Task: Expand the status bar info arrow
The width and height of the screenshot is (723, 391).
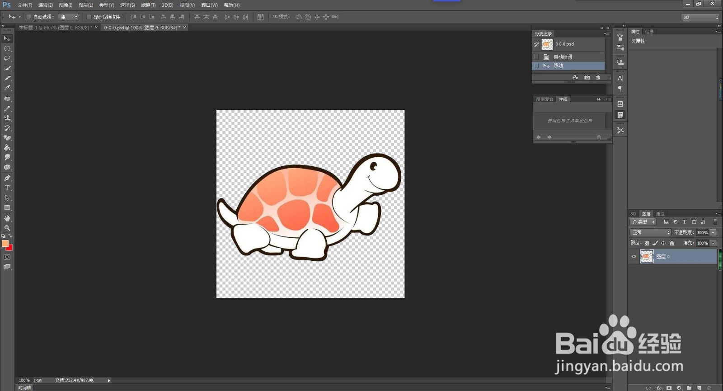Action: (109, 381)
